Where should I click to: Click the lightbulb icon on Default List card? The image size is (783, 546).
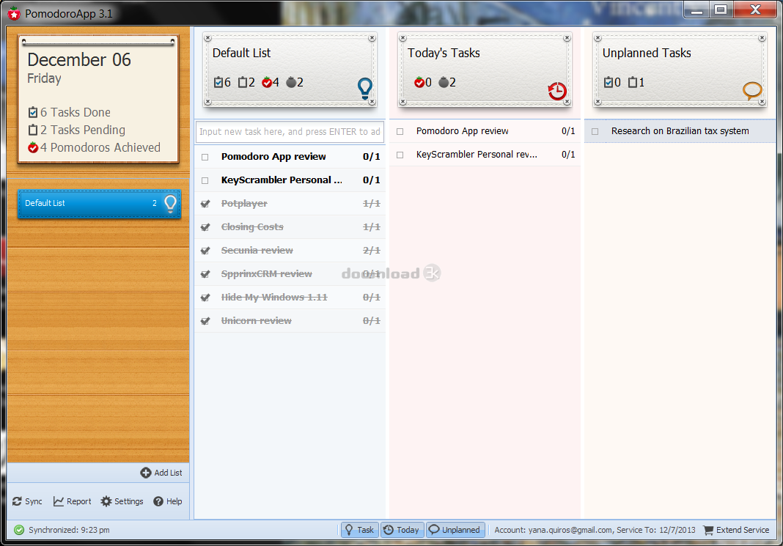[365, 89]
